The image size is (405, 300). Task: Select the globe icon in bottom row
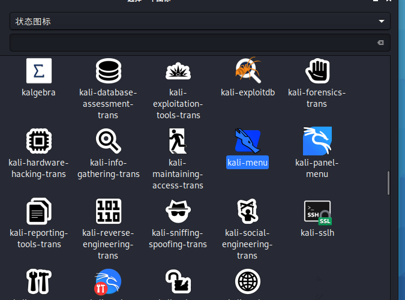pos(248,281)
